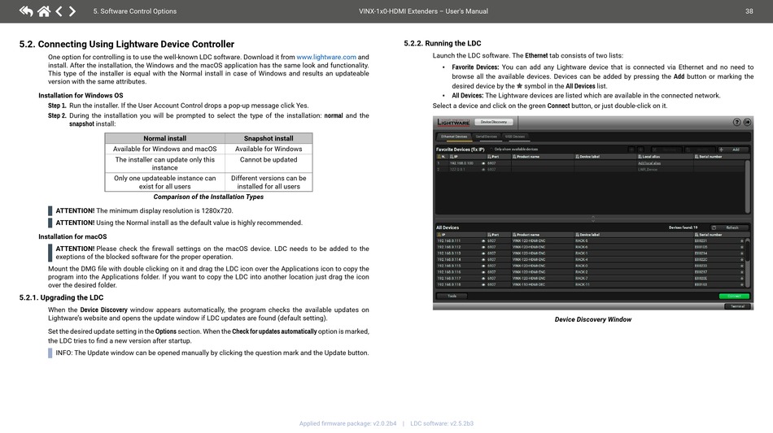Click the help question mark icon in LDC window
Viewport: 773px width, 433px height.
[x=736, y=122]
